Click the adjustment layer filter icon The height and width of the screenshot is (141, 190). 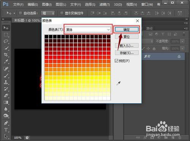click(x=157, y=34)
